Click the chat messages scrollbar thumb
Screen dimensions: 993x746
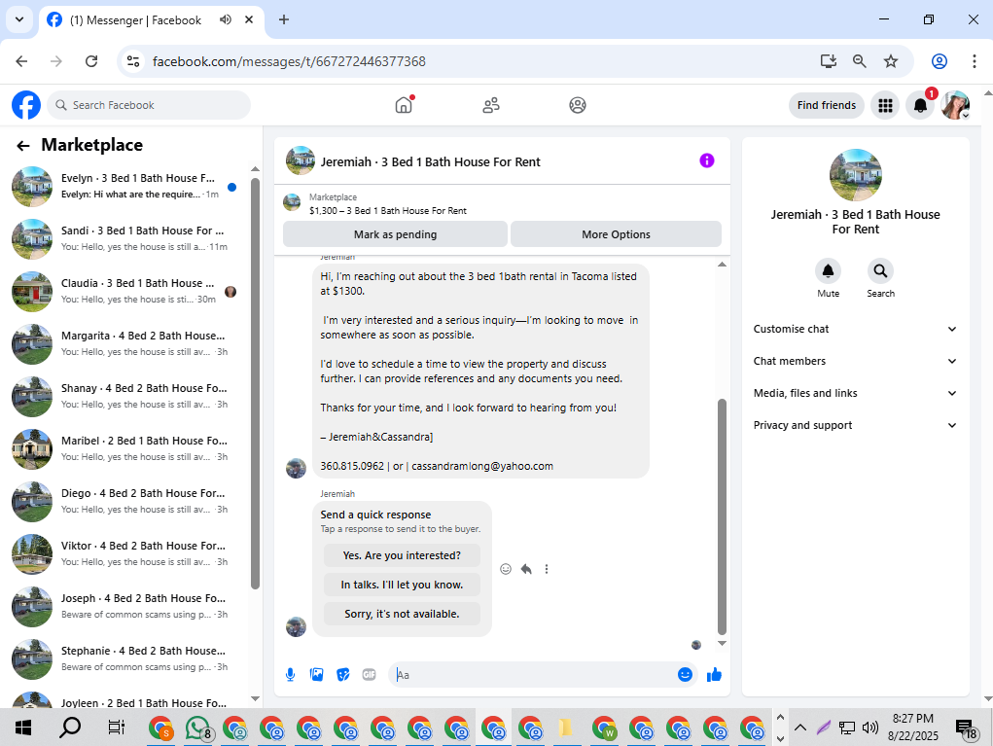click(722, 516)
